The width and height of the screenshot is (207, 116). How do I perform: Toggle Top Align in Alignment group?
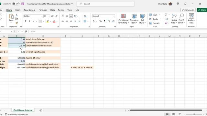[63, 16]
